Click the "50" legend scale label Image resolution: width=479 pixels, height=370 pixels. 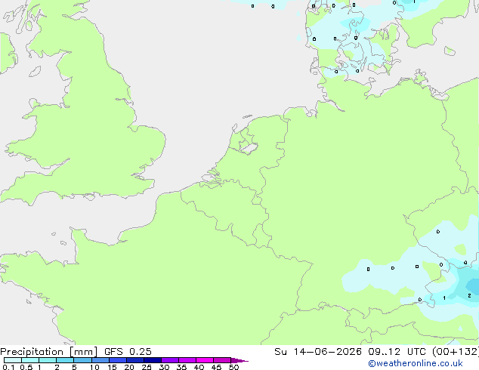[233, 367]
